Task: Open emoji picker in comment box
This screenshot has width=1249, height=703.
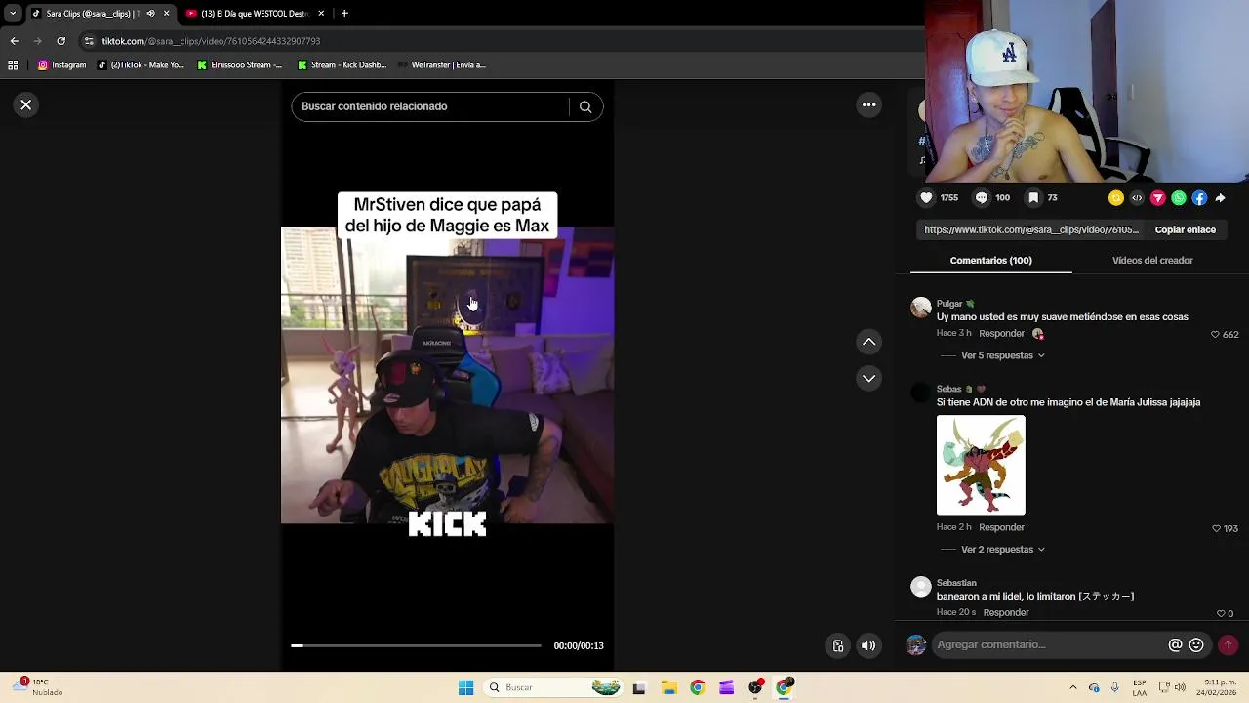Action: point(1196,645)
